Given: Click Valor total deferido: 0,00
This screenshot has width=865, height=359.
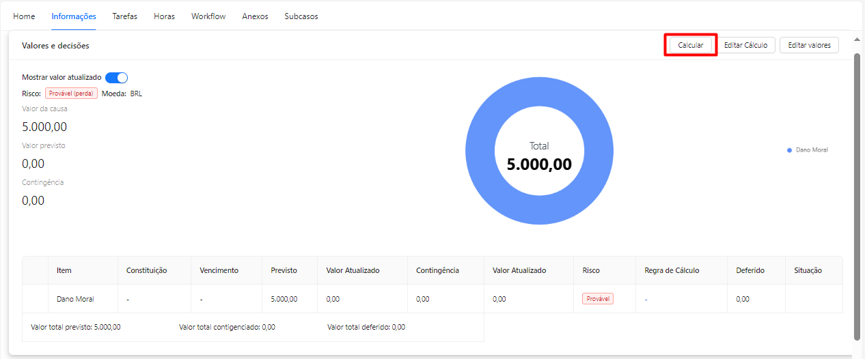Looking at the screenshot, I should pos(366,327).
